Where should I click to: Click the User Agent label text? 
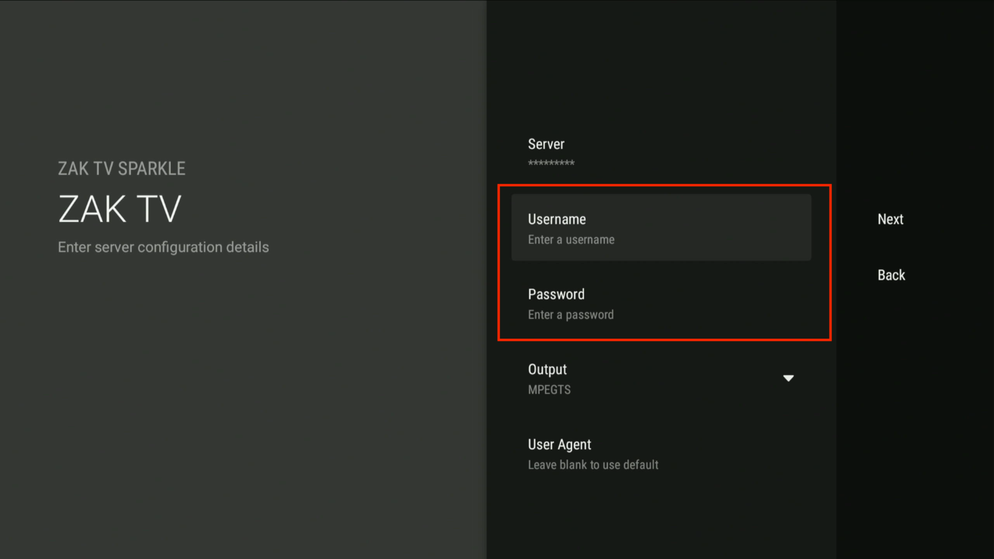559,444
